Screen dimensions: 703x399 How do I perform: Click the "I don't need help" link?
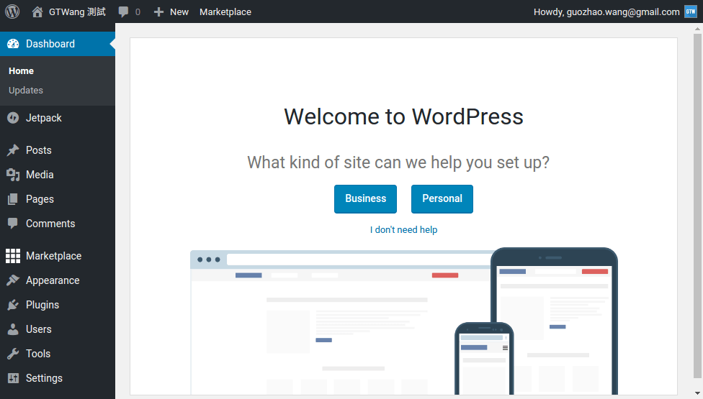coord(403,230)
